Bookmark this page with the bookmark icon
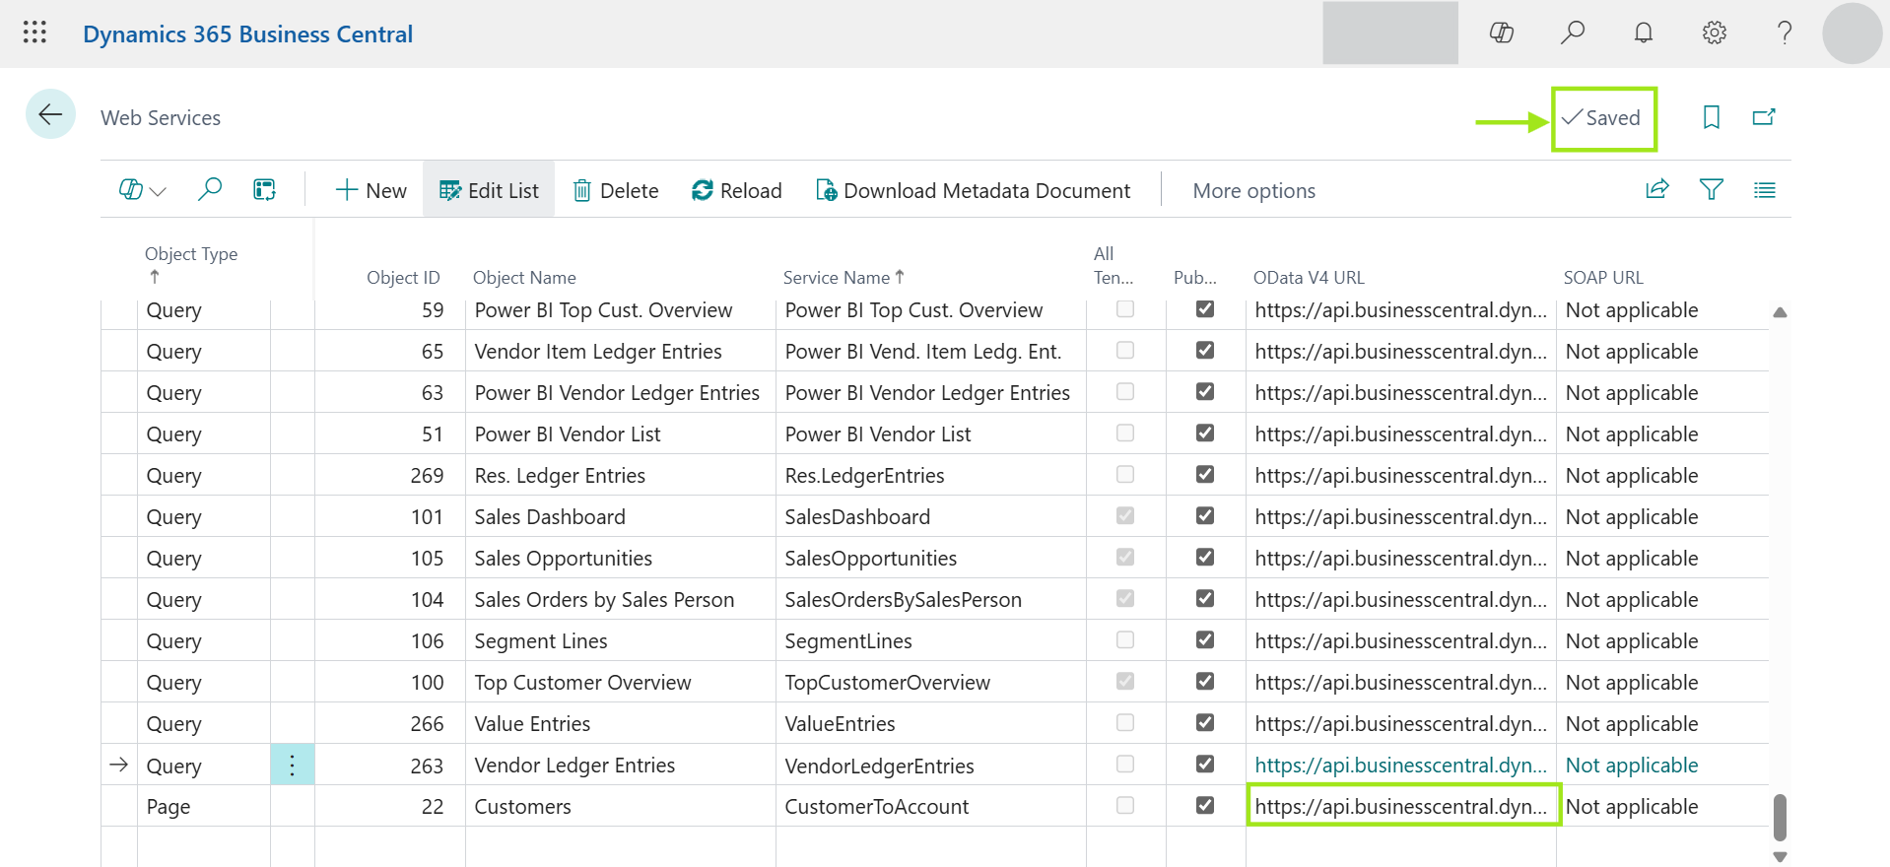The image size is (1890, 867). tap(1711, 117)
